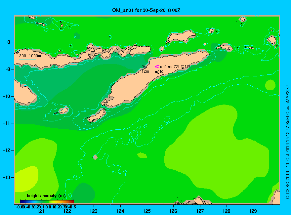Screen dimensions: 291x215
Task: Click the cyan contour legend line sample
Action: click(27, 60)
